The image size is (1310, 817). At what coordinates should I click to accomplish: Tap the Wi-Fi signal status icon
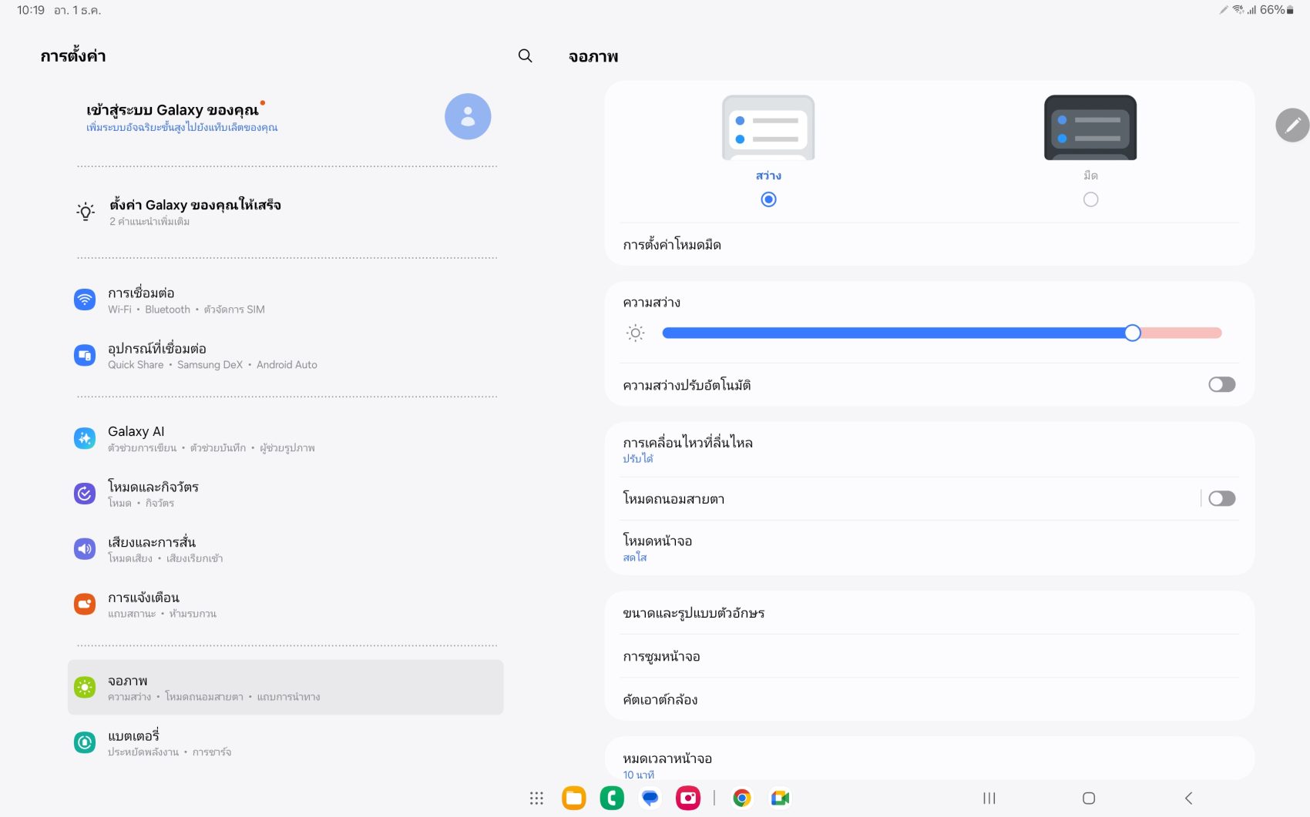(1238, 10)
